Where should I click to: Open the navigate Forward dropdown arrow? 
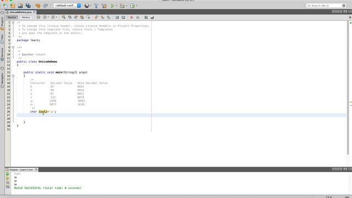[x=57, y=17]
